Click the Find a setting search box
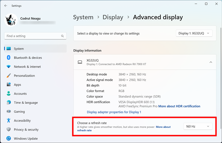The height and width of the screenshot is (143, 222). (x=35, y=36)
